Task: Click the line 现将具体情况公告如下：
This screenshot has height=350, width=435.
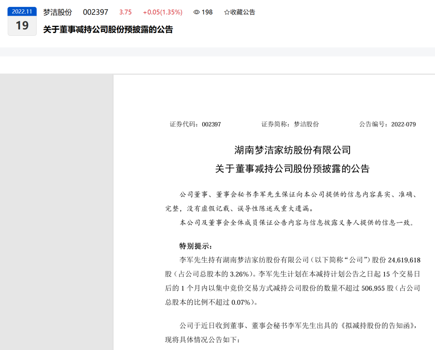Action: pos(202,340)
